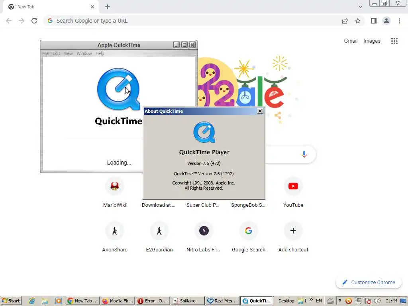
Task: Open the tab search dropdown chevron
Action: tap(360, 7)
